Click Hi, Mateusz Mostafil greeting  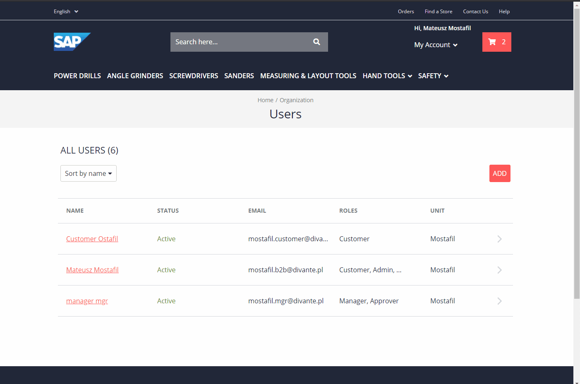[443, 28]
